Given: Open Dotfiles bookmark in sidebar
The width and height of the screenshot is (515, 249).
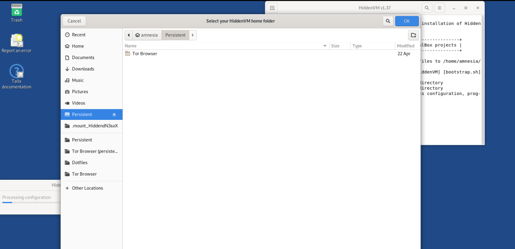Looking at the screenshot, I should point(92,162).
